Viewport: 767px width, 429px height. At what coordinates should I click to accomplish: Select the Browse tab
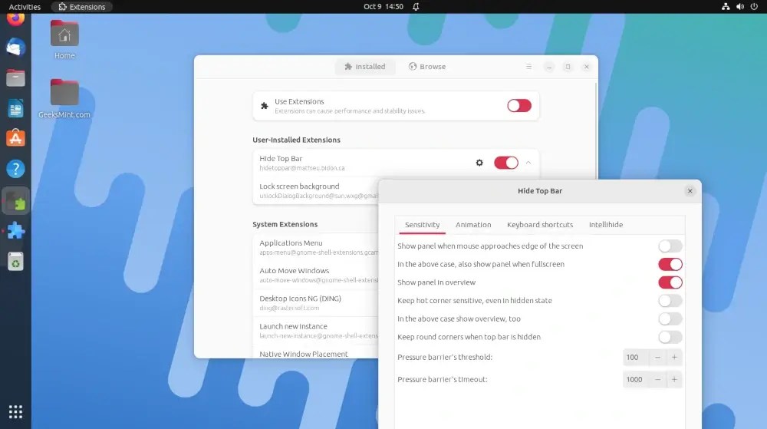[427, 67]
